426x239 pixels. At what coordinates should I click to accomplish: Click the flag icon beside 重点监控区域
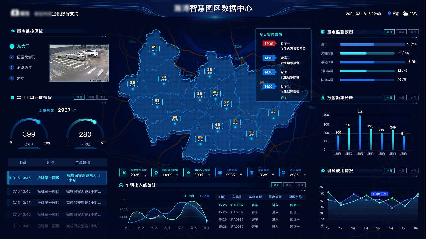[13, 31]
